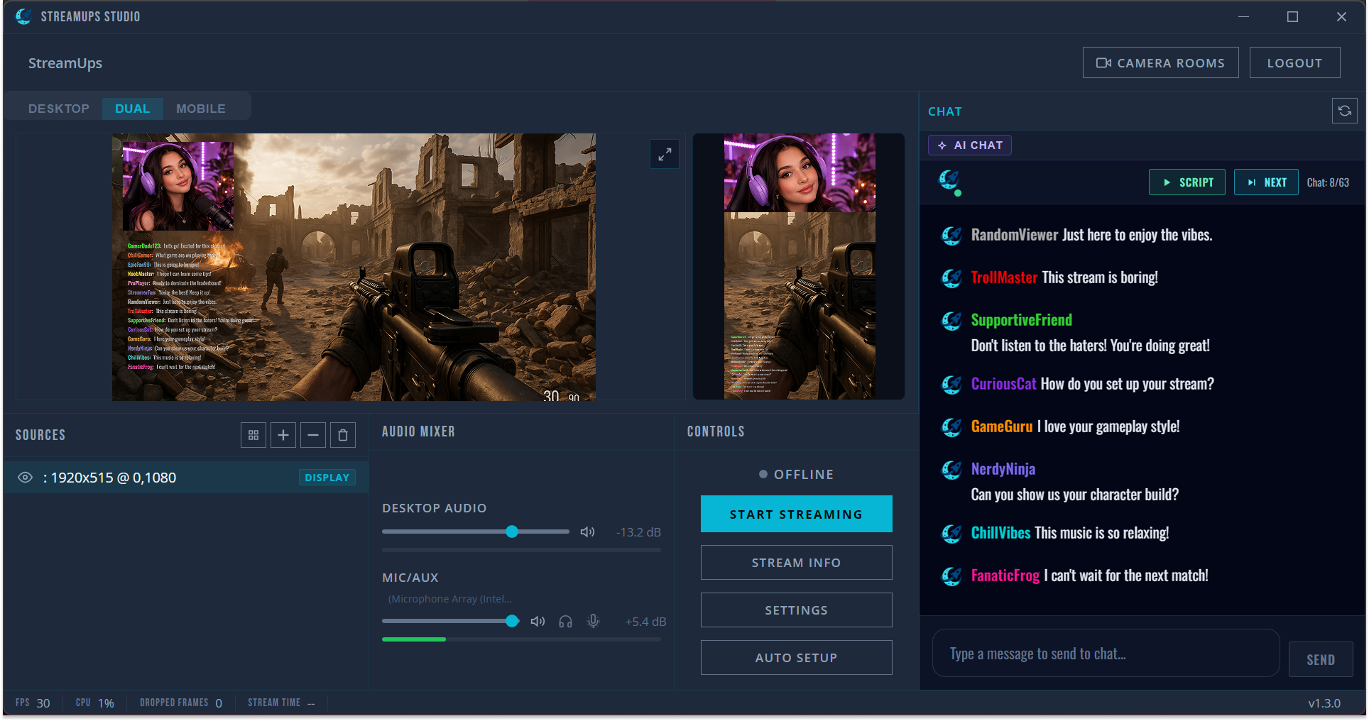Switch to the Mobile layout tab
The width and height of the screenshot is (1369, 721).
(x=201, y=108)
